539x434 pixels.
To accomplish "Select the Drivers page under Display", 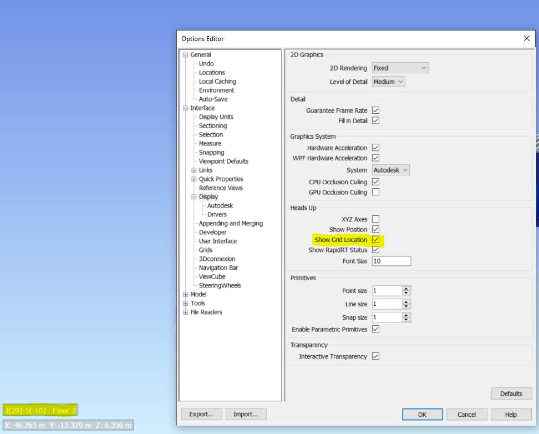I will [216, 214].
